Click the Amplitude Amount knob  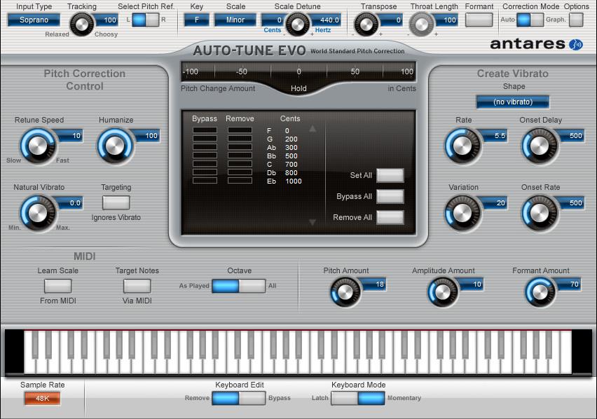coord(442,292)
